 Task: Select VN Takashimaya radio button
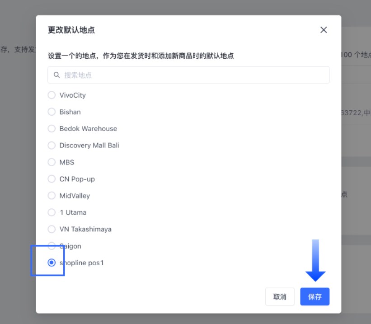pos(52,229)
